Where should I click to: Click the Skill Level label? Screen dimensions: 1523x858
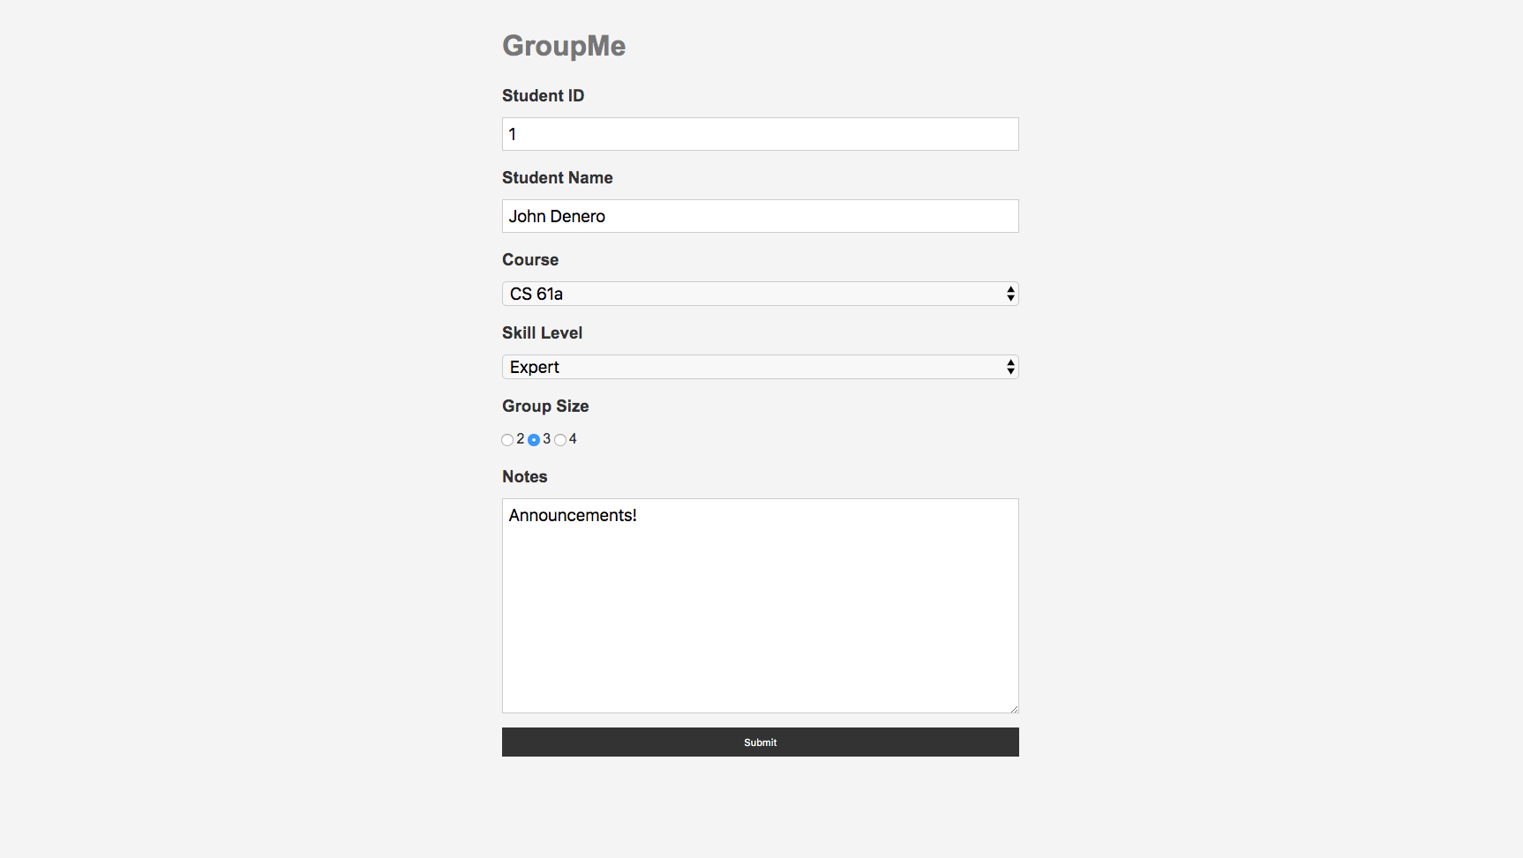point(542,332)
